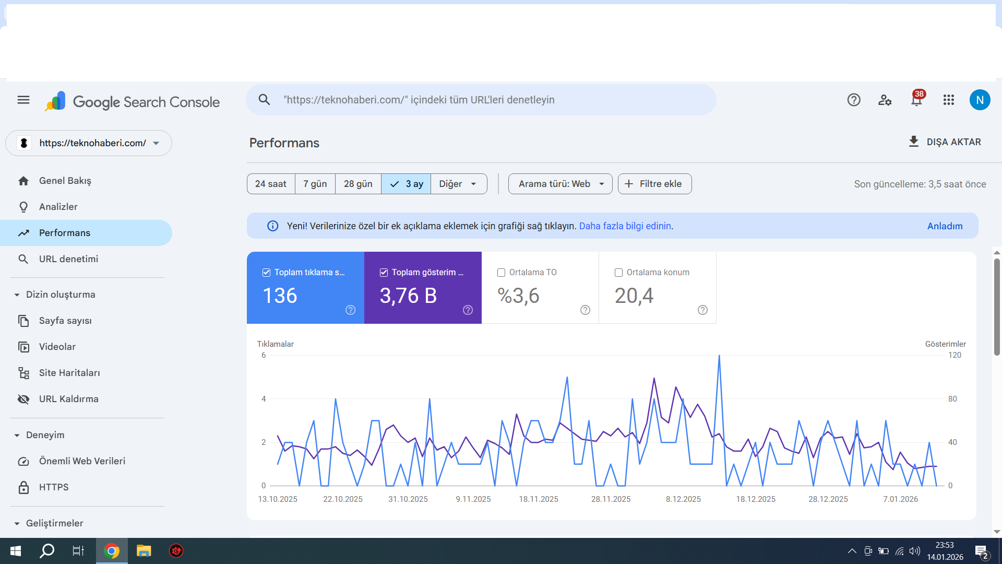Click the info icon in the notice banner
The width and height of the screenshot is (1002, 564).
click(272, 226)
